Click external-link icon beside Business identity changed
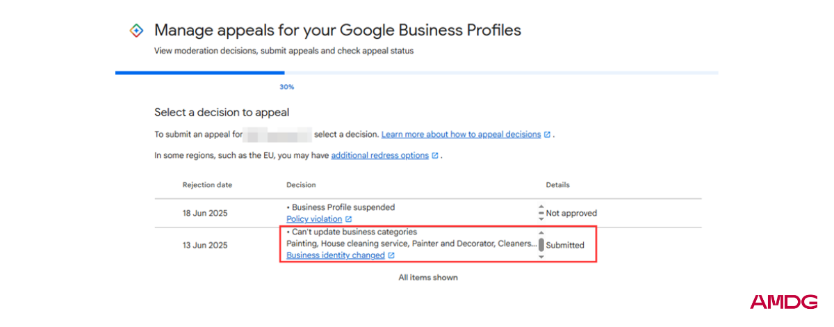 point(391,256)
